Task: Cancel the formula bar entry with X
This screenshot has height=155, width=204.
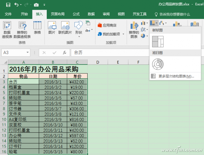Action: (x=44, y=53)
